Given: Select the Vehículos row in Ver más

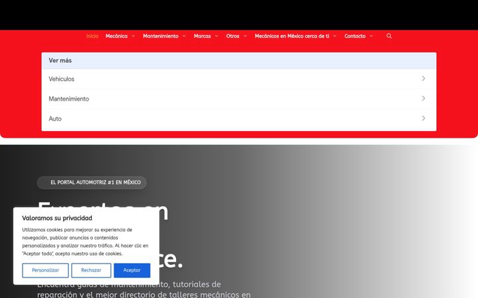Looking at the screenshot, I should pos(239,79).
